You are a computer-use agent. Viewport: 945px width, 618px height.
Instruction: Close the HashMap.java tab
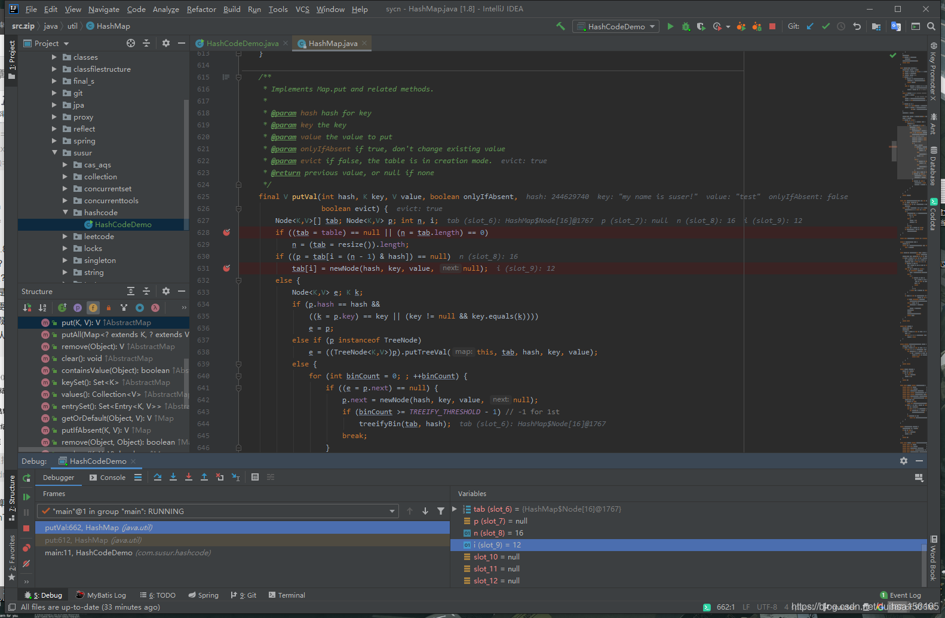coord(364,43)
